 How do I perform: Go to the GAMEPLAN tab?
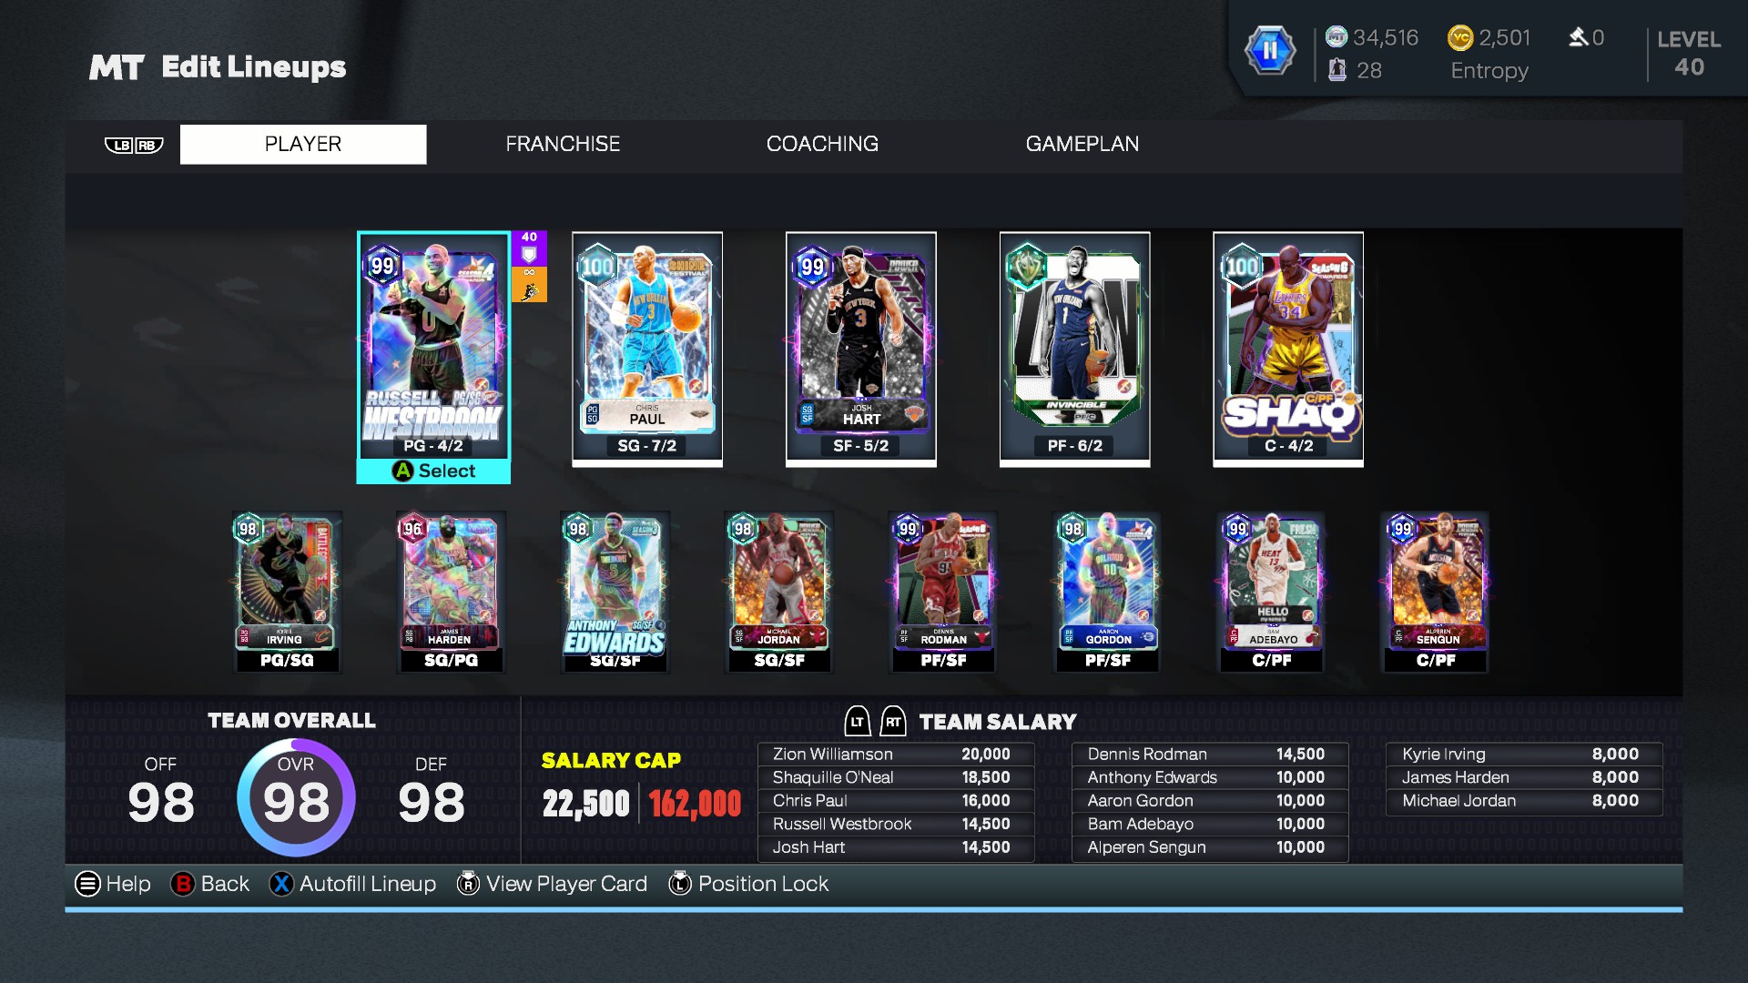1082,144
